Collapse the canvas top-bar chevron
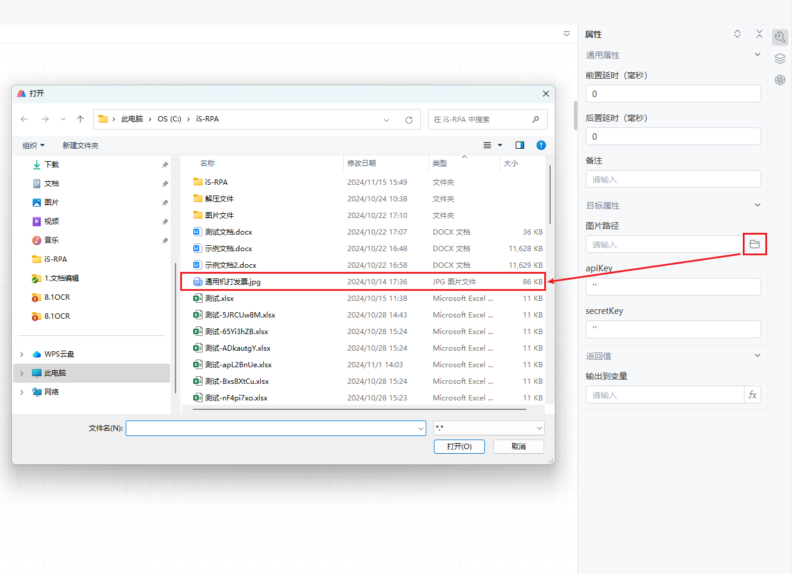The image size is (792, 574). point(567,34)
